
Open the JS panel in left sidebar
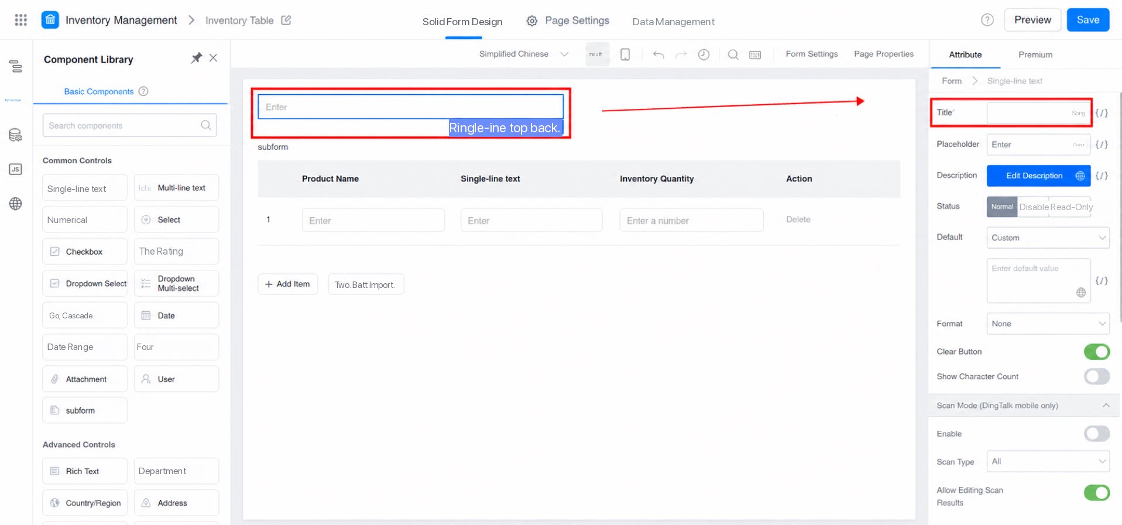[16, 169]
